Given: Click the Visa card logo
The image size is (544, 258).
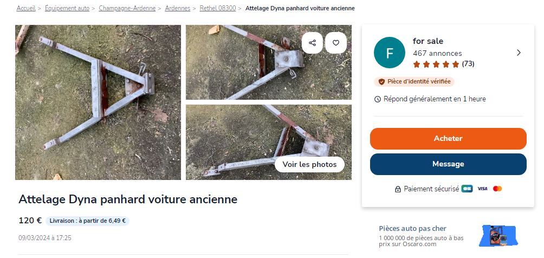Looking at the screenshot, I should (x=482, y=189).
